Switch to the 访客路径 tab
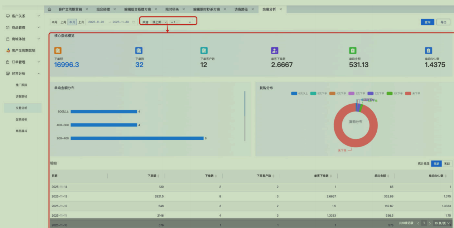Screen dimensions: 454x228 pos(241,9)
